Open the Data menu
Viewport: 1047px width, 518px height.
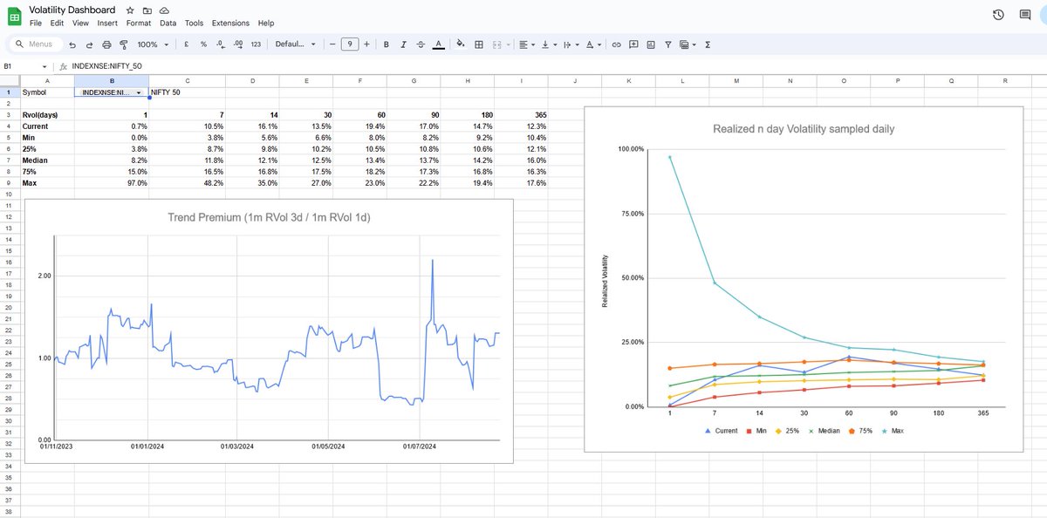point(168,24)
